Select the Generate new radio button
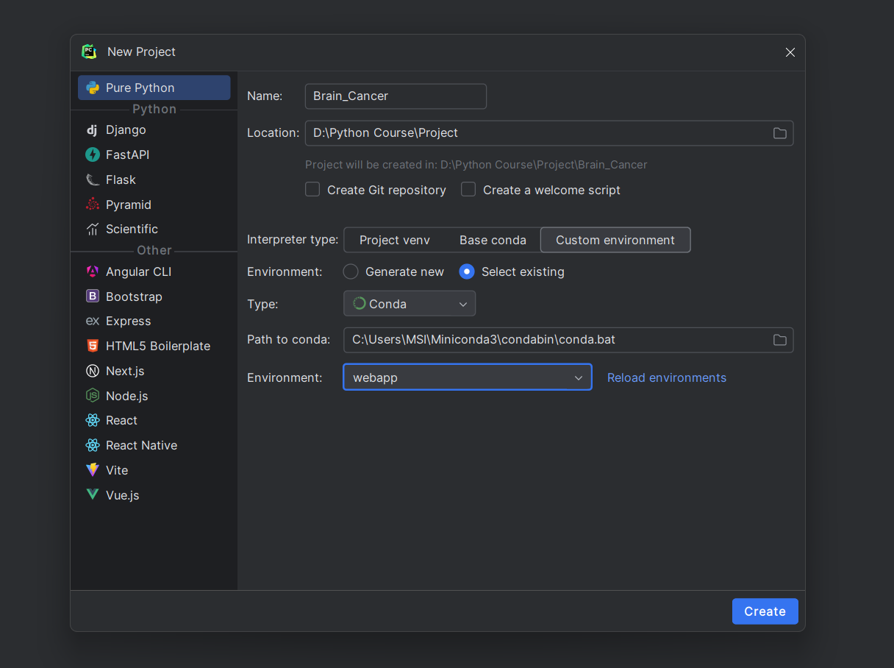The image size is (894, 668). (x=351, y=271)
